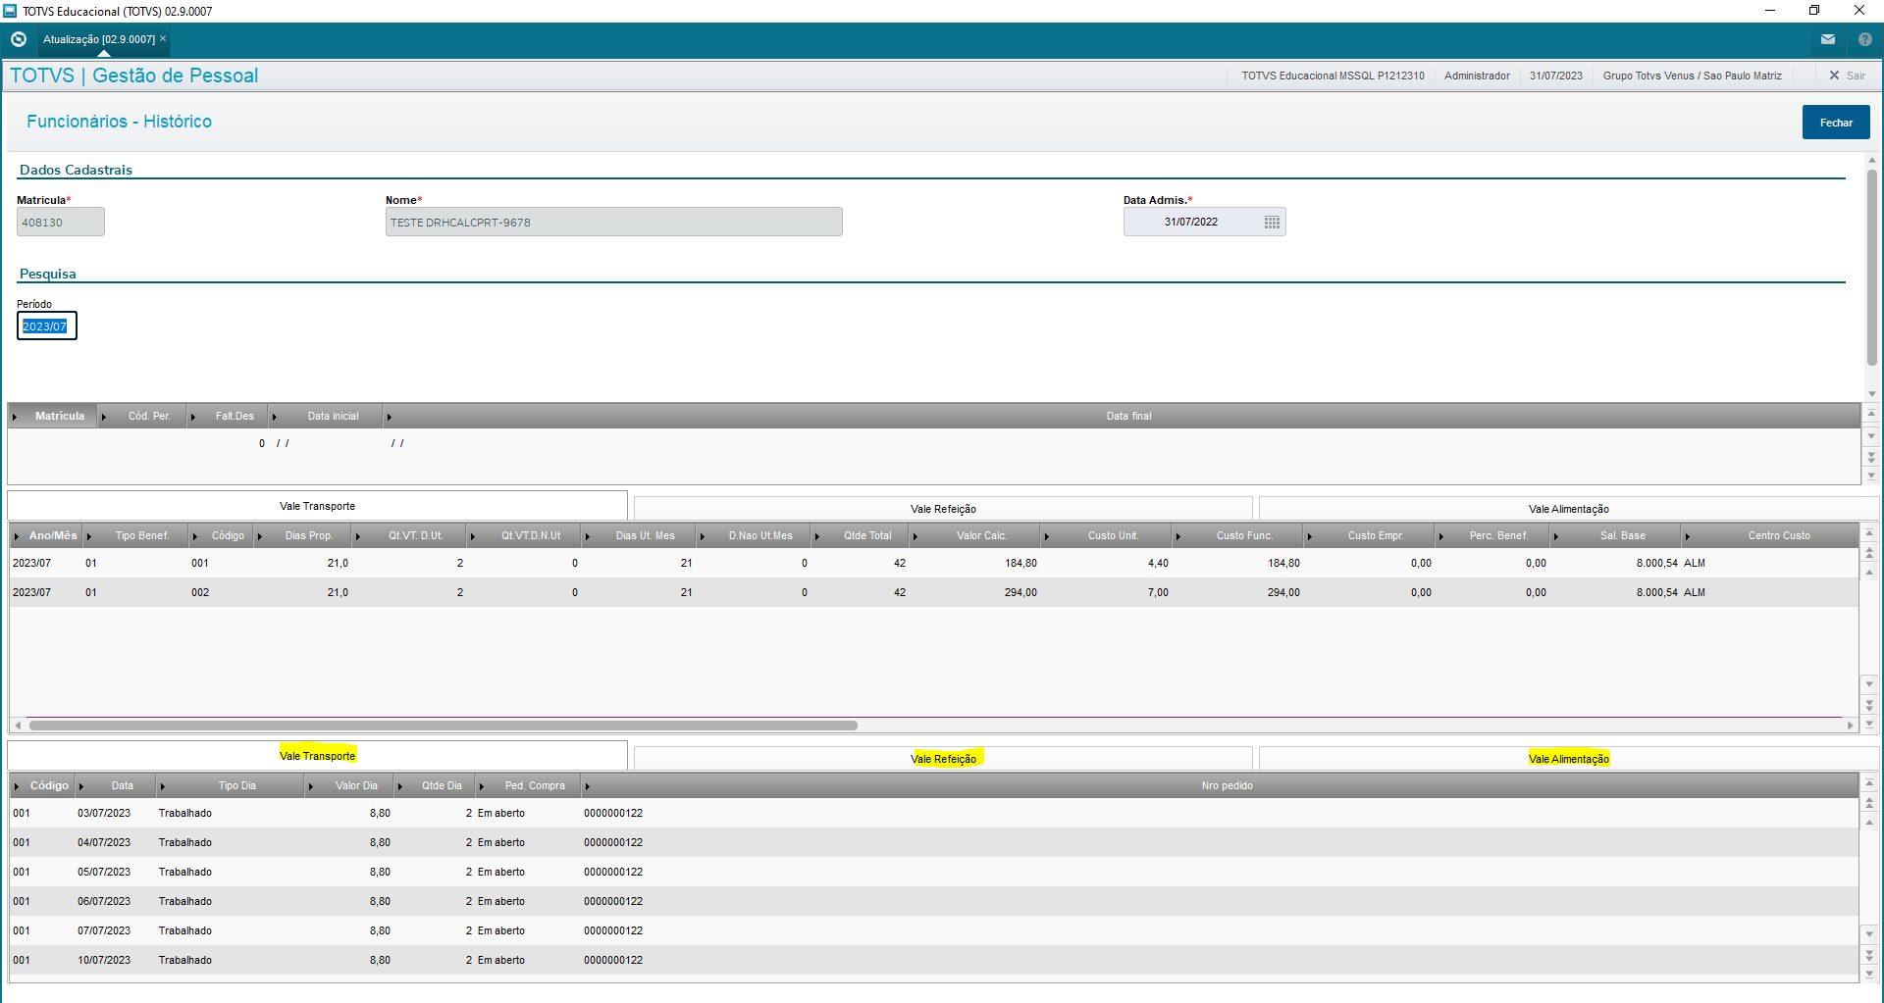1884x1003 pixels.
Task: Select yellow-highlighted Vale Alimentação tab
Action: (x=1568, y=758)
